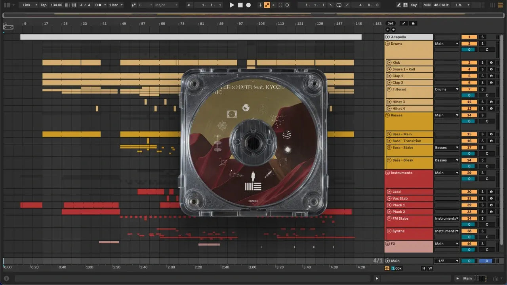Click the tempo field showing 134.00
The width and height of the screenshot is (507, 285).
pos(57,5)
